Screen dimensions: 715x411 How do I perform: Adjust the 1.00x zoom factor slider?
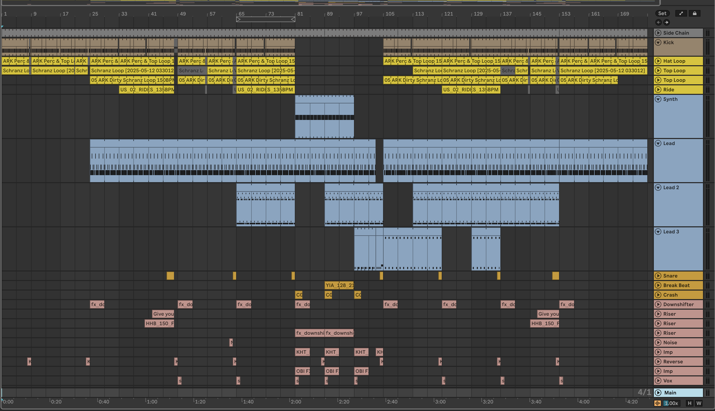pos(671,403)
